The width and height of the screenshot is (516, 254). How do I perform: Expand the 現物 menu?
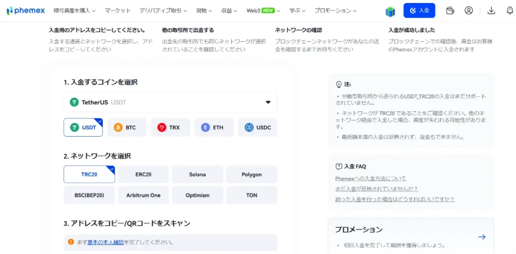click(204, 11)
